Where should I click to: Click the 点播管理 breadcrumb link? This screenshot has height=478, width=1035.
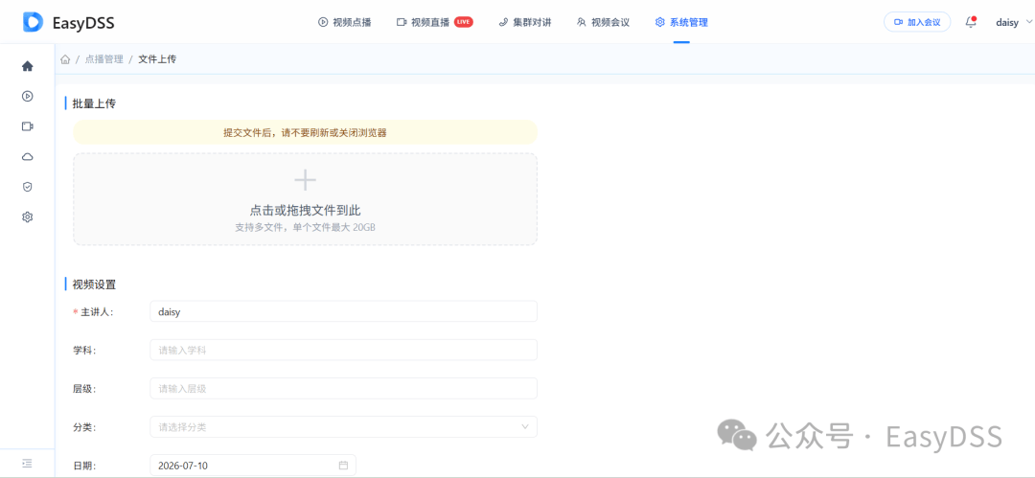(103, 59)
